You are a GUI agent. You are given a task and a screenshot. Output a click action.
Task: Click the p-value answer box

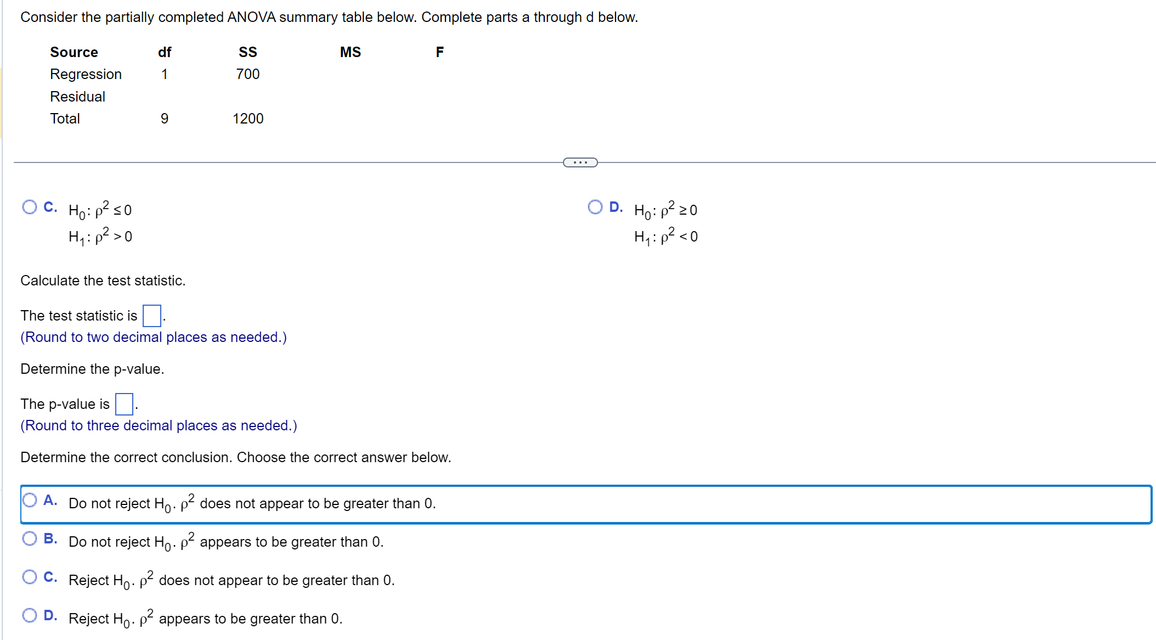[124, 405]
